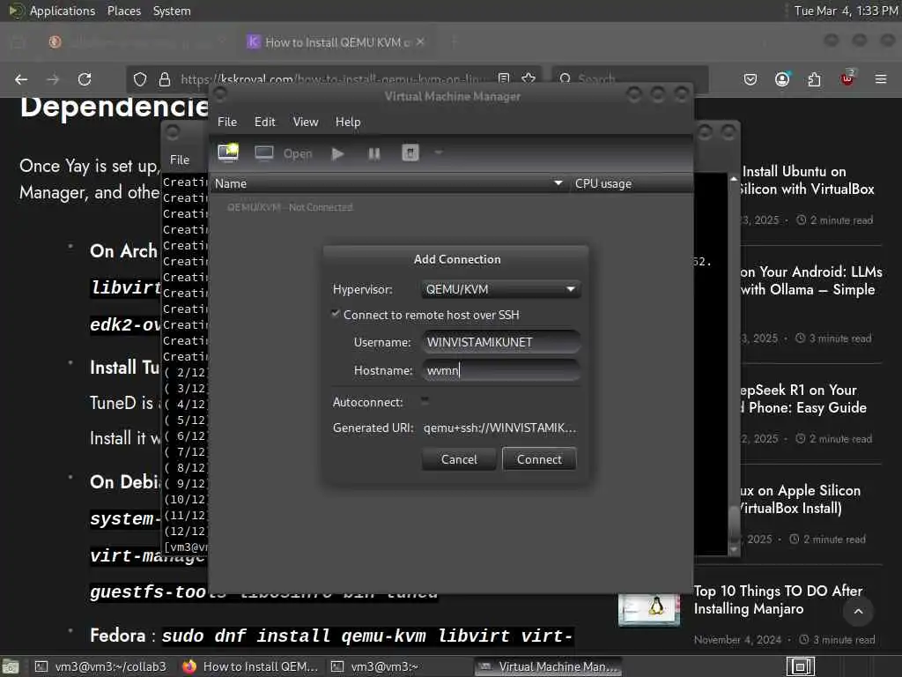Viewport: 902px width, 677px height.
Task: Open the column sort dropdown arrow beside Name
Action: click(x=558, y=183)
